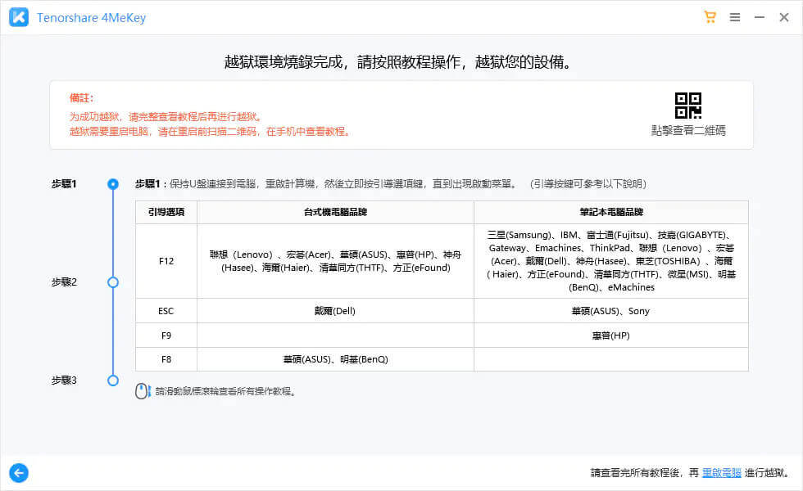Click the red note line starting 为成功越狱
Image resolution: width=803 pixels, height=491 pixels.
pos(167,116)
